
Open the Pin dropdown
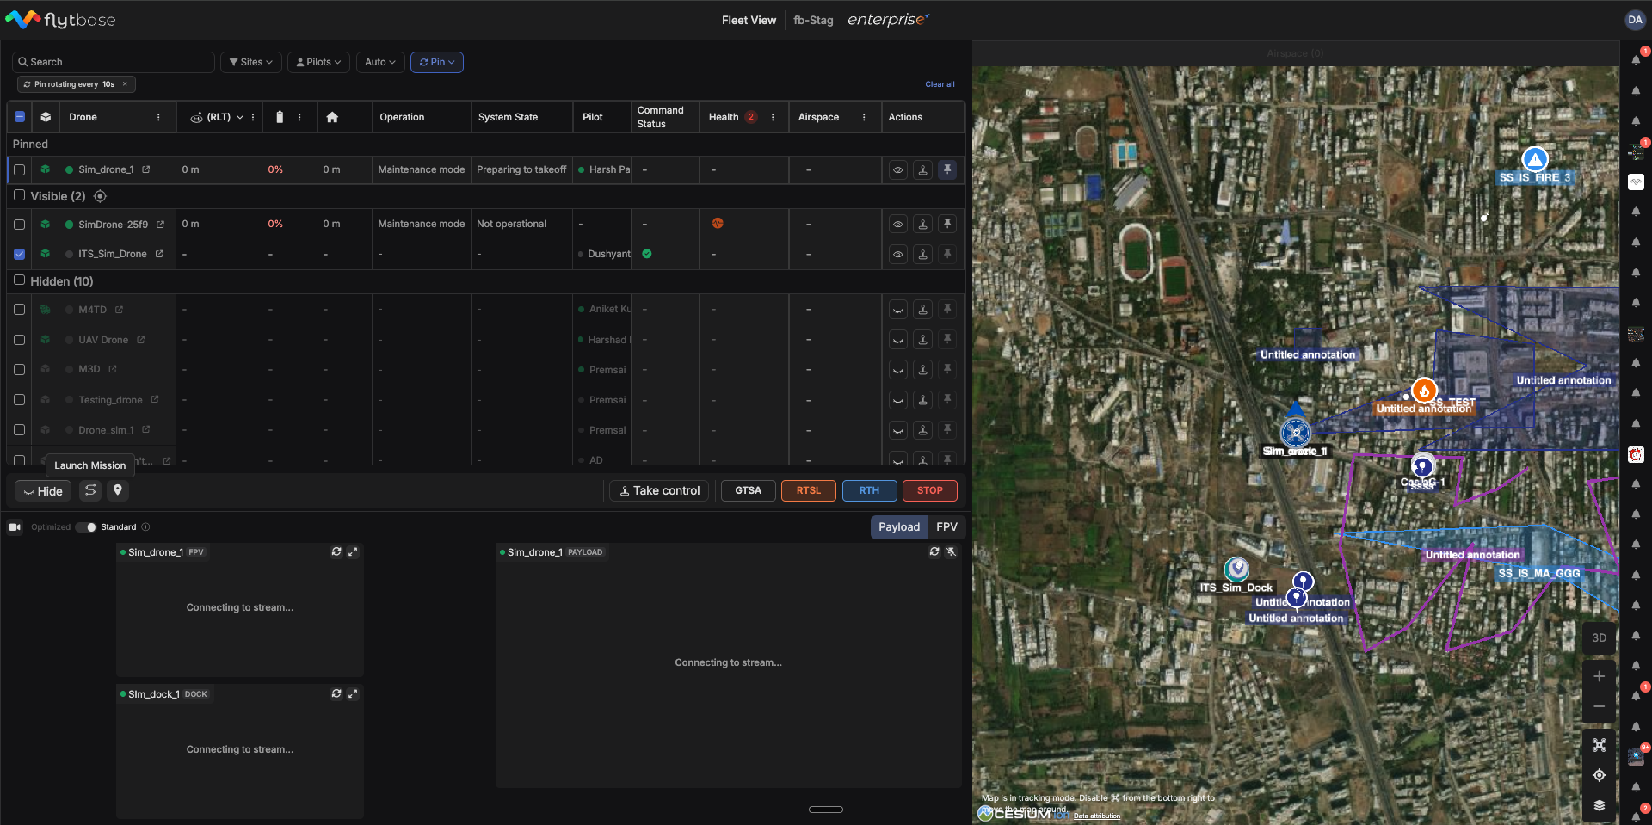[x=437, y=62]
